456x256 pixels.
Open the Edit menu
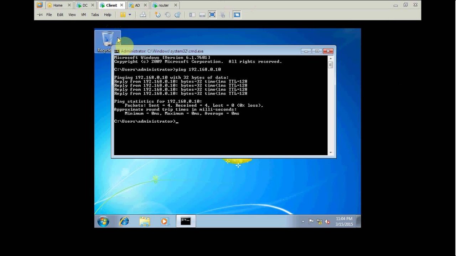pos(60,15)
